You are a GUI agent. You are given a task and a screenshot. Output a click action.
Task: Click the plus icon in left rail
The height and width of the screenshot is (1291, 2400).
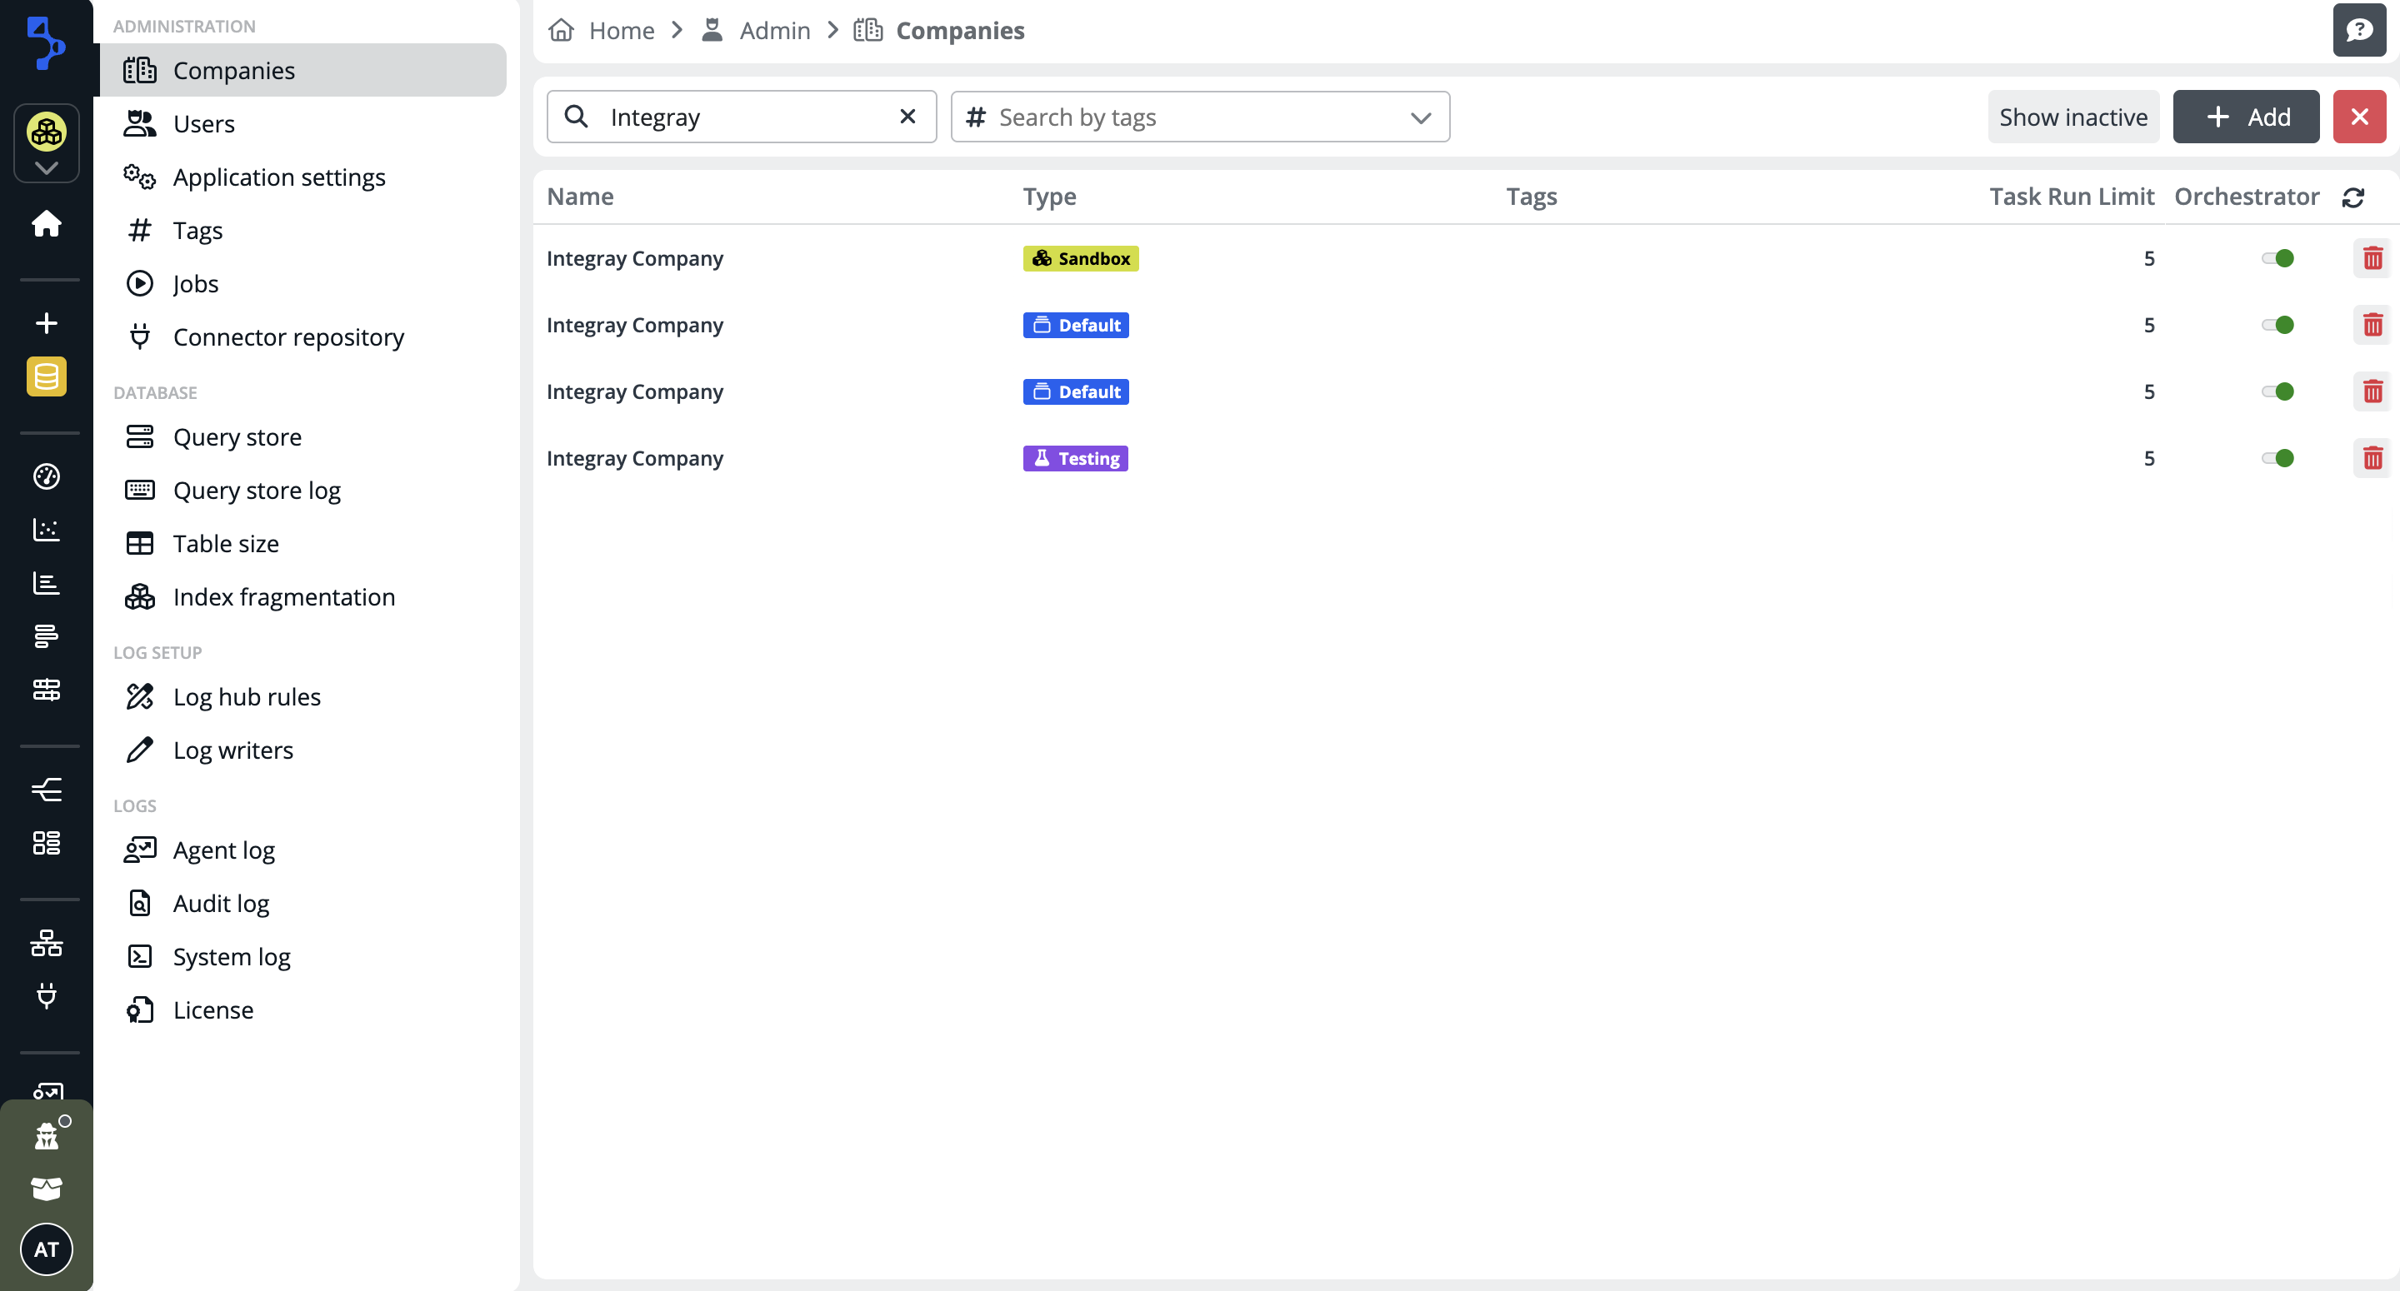46,323
